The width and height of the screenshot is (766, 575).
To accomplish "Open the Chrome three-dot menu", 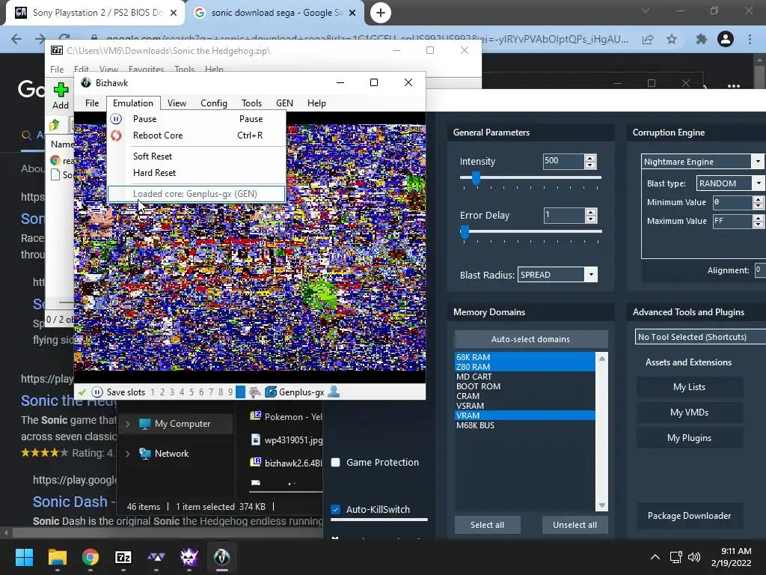I will [750, 39].
